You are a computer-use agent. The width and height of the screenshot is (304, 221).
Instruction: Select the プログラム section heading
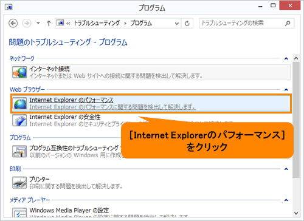pyautogui.click(x=20, y=138)
